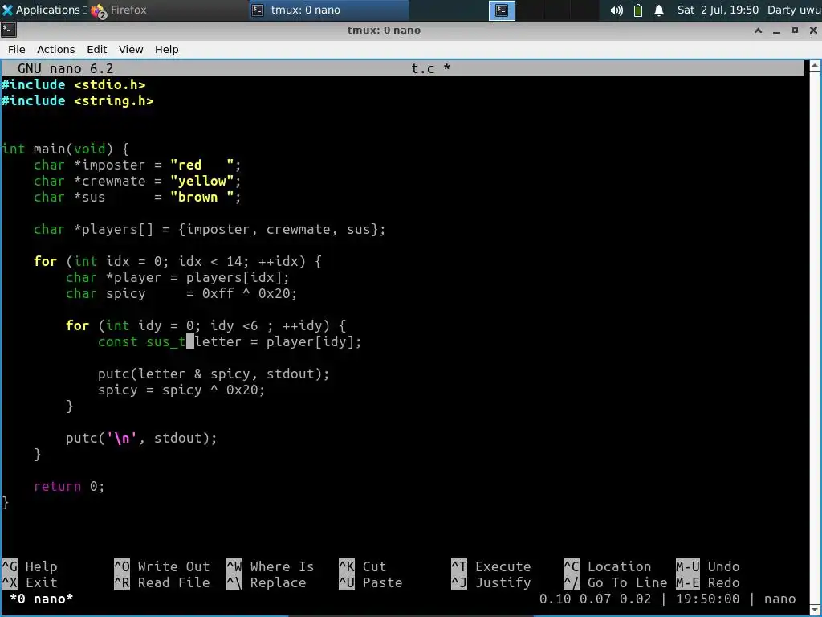
Task: Click the ^W Where Is shortcut
Action: (271, 566)
